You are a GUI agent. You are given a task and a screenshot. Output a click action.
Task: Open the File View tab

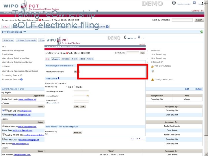(x=9, y=40)
